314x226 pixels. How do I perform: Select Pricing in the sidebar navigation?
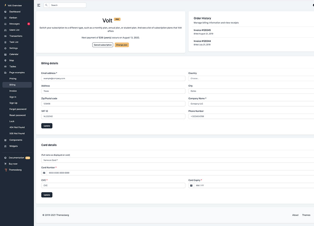pyautogui.click(x=13, y=79)
